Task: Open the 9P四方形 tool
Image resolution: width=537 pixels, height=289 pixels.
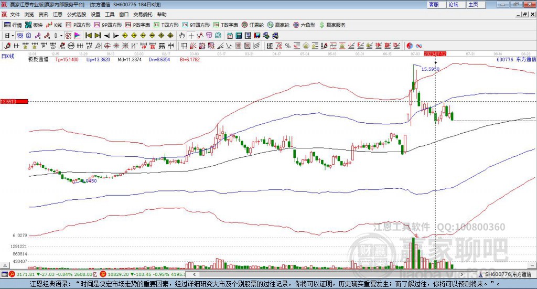Action: coord(108,25)
